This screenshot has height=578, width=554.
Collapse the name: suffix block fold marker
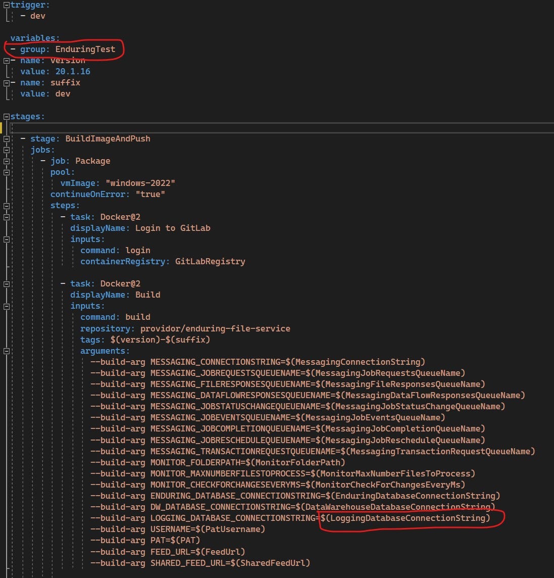click(6, 83)
